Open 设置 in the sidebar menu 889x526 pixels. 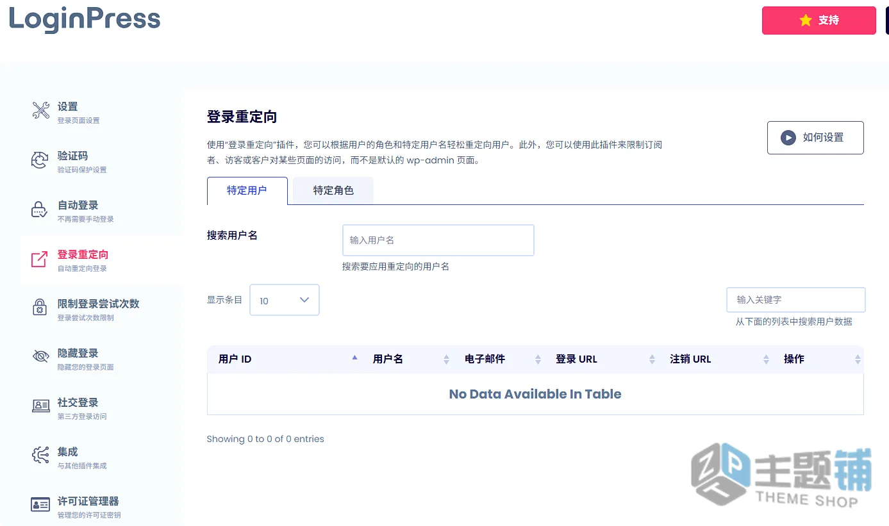(x=101, y=111)
